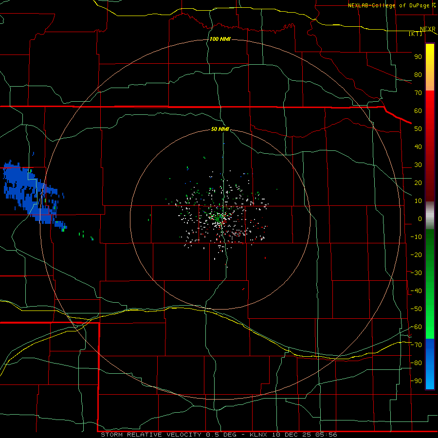Click the positive 60 knot scale label
The image size is (438, 438).
click(x=418, y=111)
